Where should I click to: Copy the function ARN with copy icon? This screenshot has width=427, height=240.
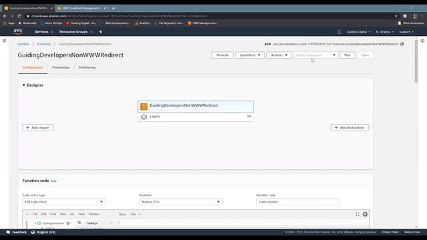click(402, 44)
